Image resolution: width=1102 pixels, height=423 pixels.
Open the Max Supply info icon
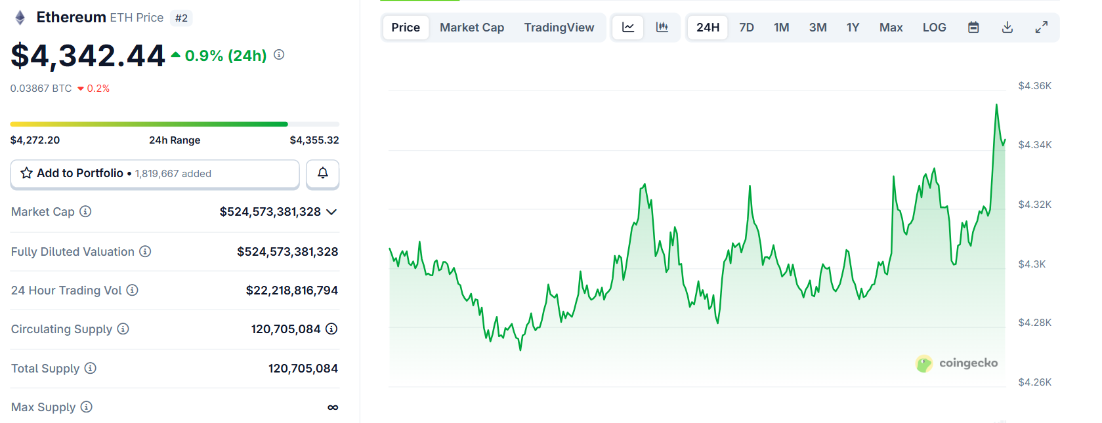[86, 407]
